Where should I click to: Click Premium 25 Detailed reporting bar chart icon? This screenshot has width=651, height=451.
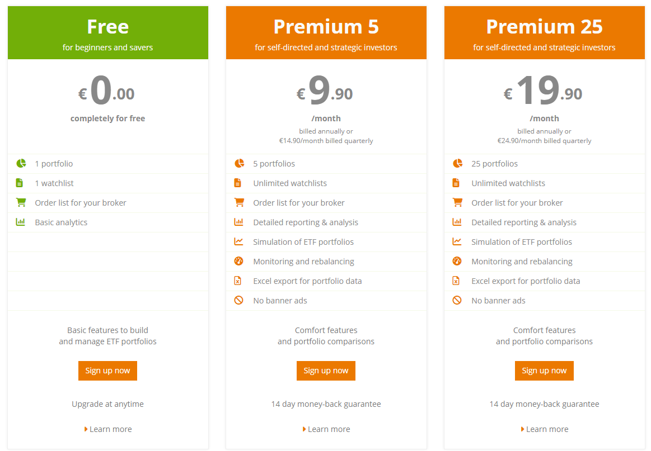coord(457,222)
